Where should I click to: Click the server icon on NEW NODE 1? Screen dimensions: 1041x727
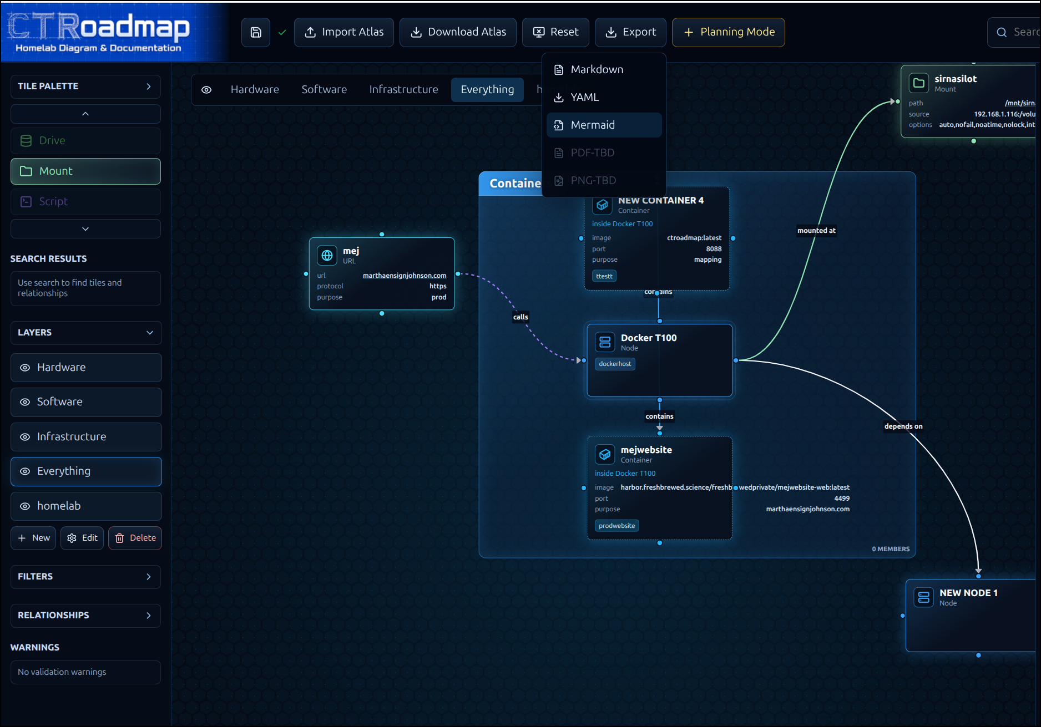tap(924, 597)
